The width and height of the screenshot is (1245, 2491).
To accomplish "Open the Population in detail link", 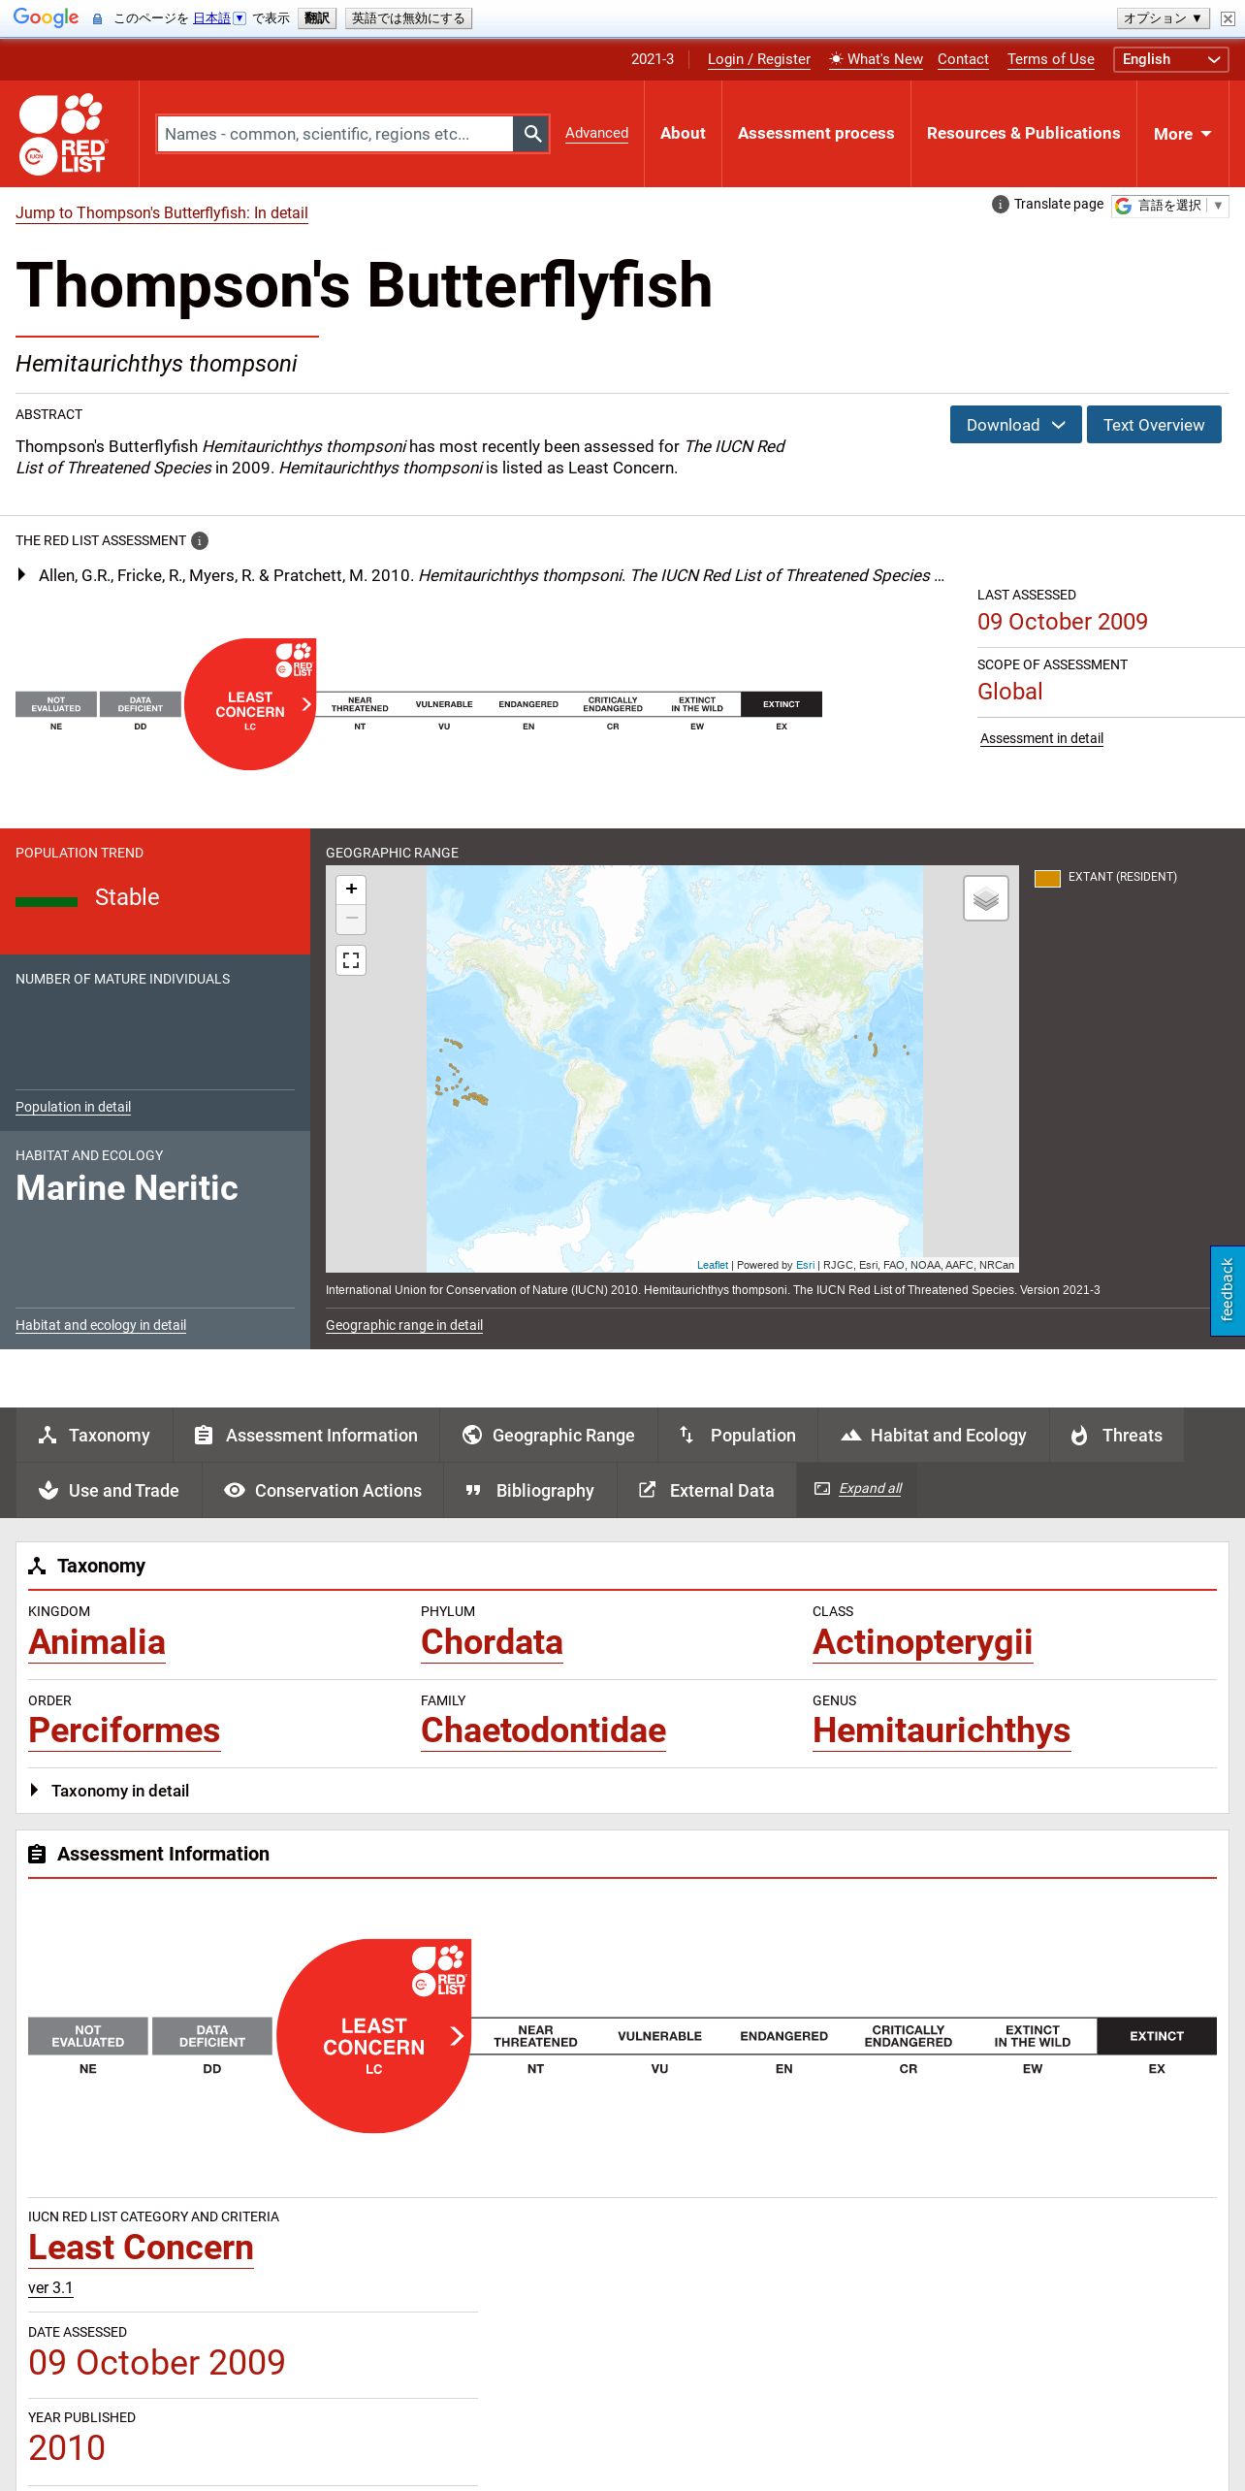I will [x=73, y=1107].
